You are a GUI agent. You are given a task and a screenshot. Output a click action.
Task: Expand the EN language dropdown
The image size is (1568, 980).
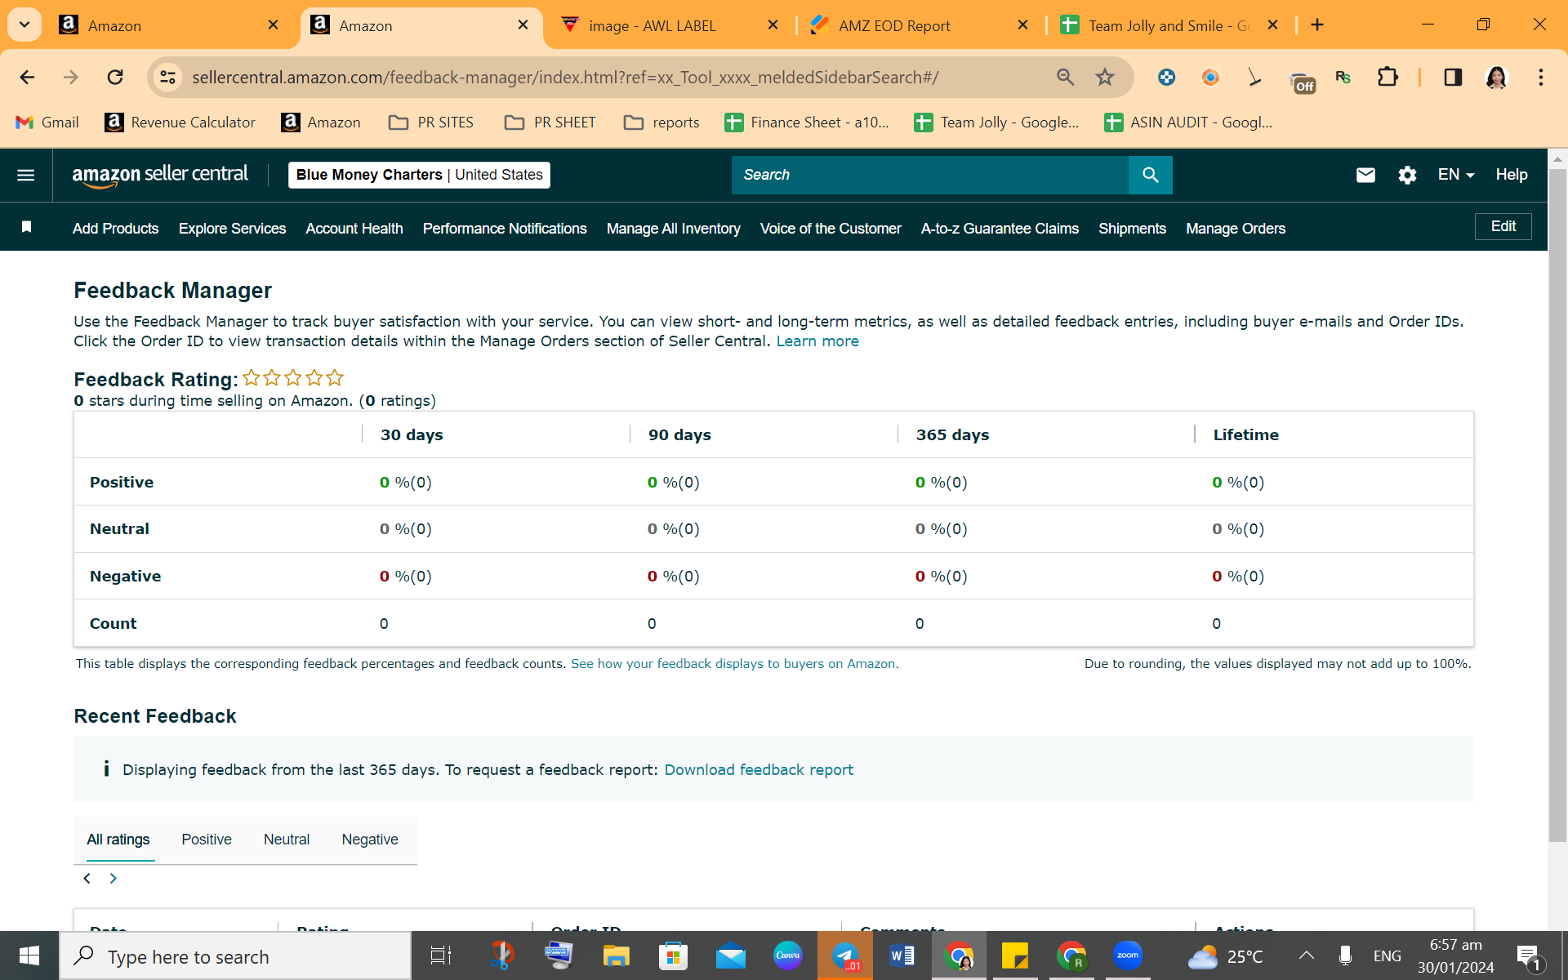(1455, 175)
